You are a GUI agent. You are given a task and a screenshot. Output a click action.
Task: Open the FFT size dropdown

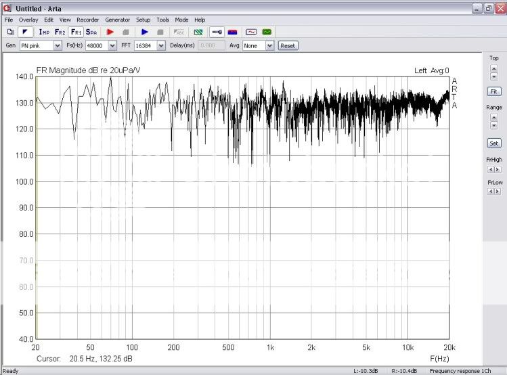click(161, 45)
